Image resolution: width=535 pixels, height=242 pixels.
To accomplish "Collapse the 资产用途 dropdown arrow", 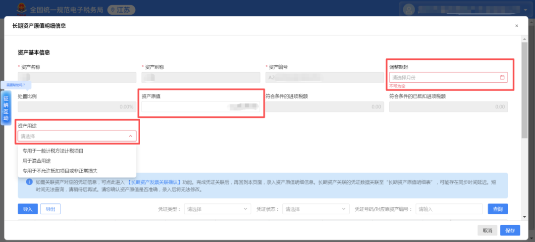I will click(130, 136).
